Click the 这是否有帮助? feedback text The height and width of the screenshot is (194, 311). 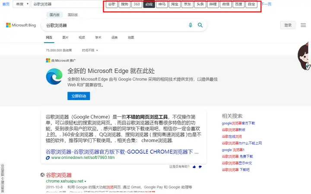pyautogui.click(x=179, y=167)
